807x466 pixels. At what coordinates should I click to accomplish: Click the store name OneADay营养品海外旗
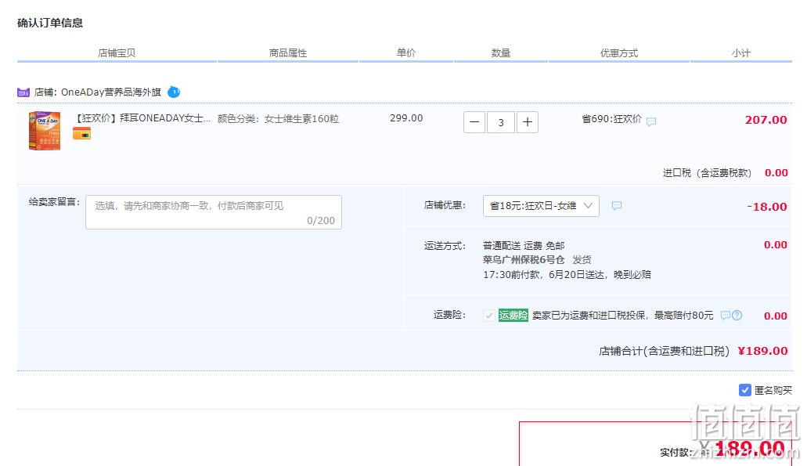(x=110, y=92)
